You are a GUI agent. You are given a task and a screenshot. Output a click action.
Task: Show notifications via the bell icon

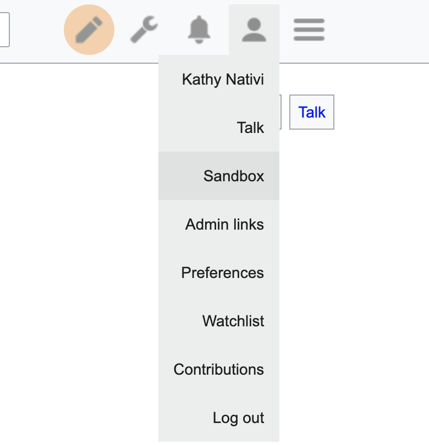click(199, 30)
